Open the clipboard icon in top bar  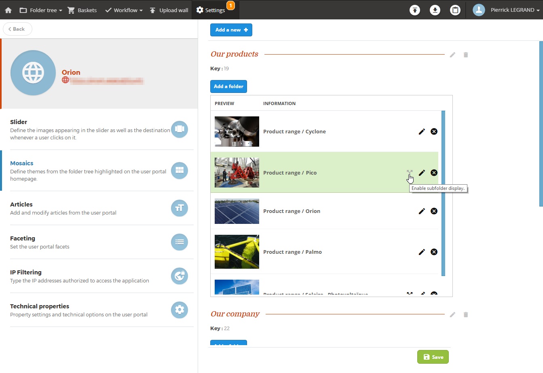pyautogui.click(x=455, y=10)
